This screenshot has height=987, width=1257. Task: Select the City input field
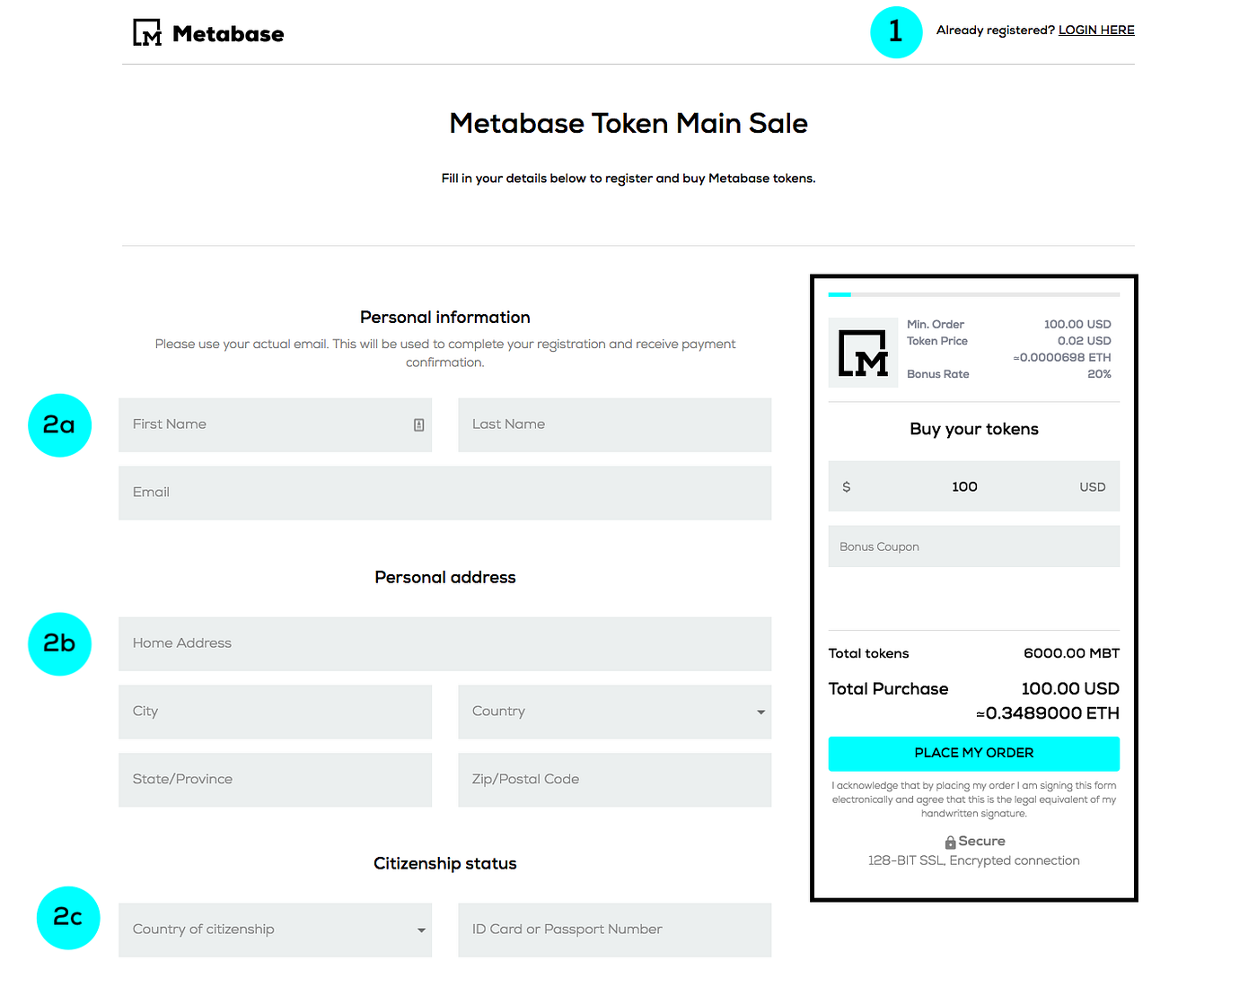pyautogui.click(x=275, y=712)
